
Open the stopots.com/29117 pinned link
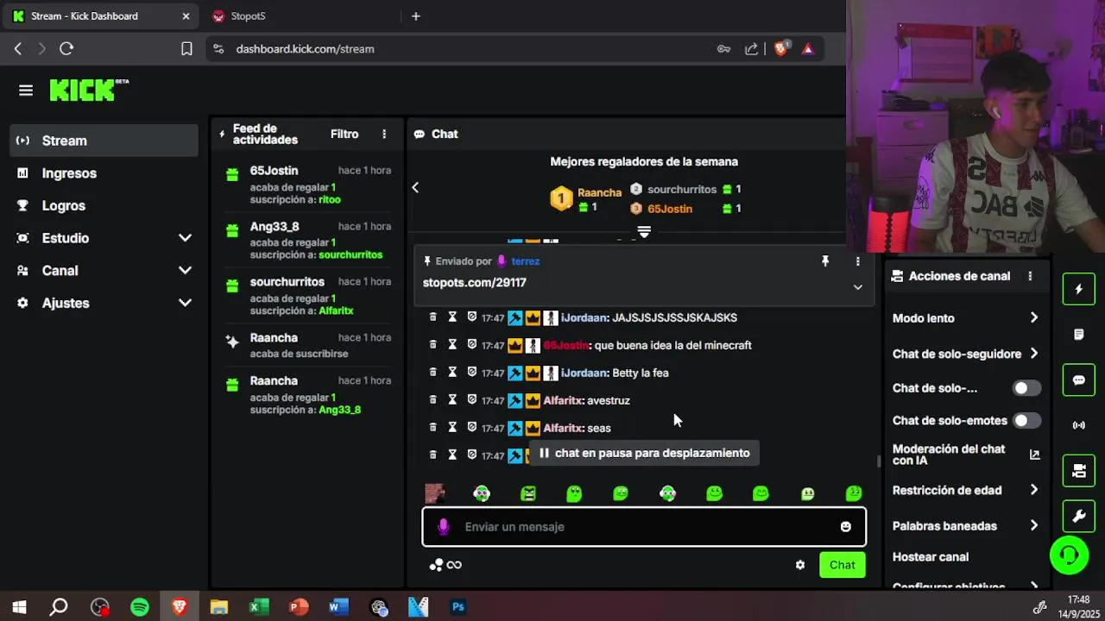pyautogui.click(x=474, y=283)
